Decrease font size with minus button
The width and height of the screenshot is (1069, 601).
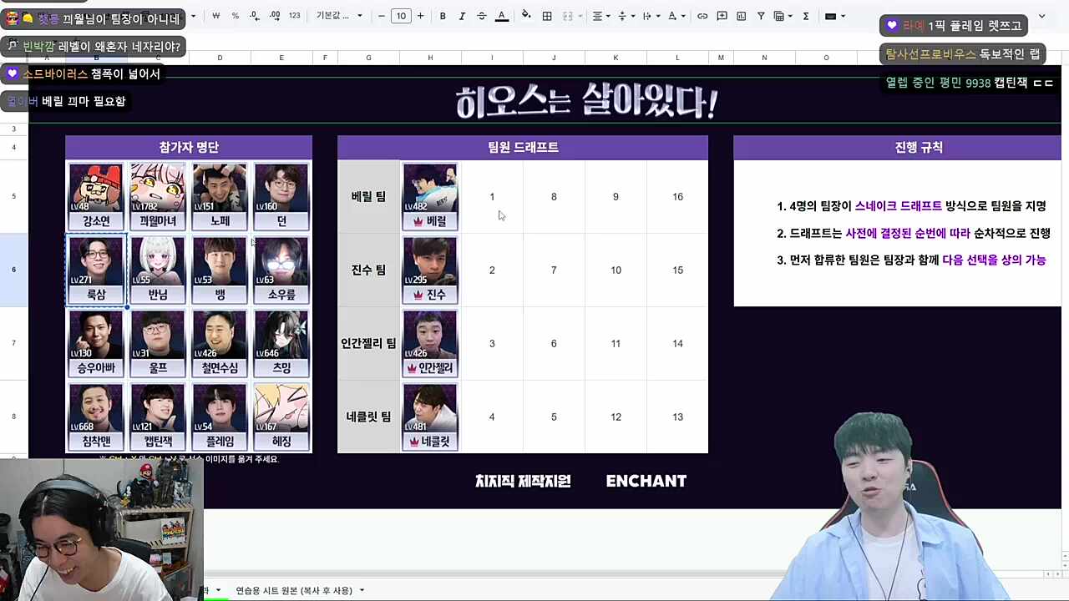tap(382, 16)
